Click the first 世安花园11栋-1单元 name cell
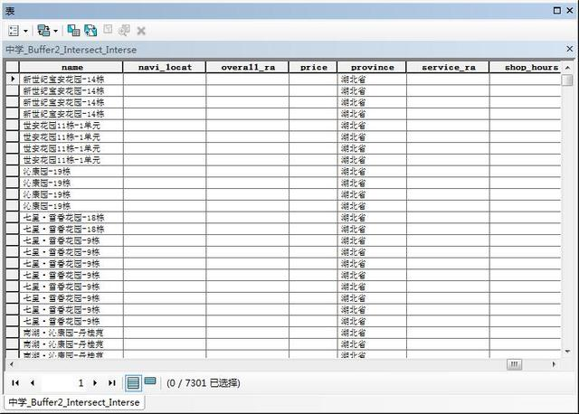Screen dimensions: 579x414 tap(71, 126)
